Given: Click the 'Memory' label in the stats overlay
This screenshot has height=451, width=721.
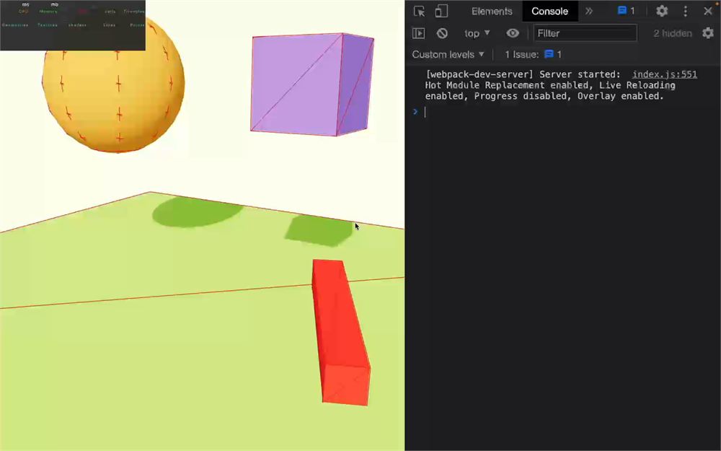Looking at the screenshot, I should point(48,11).
